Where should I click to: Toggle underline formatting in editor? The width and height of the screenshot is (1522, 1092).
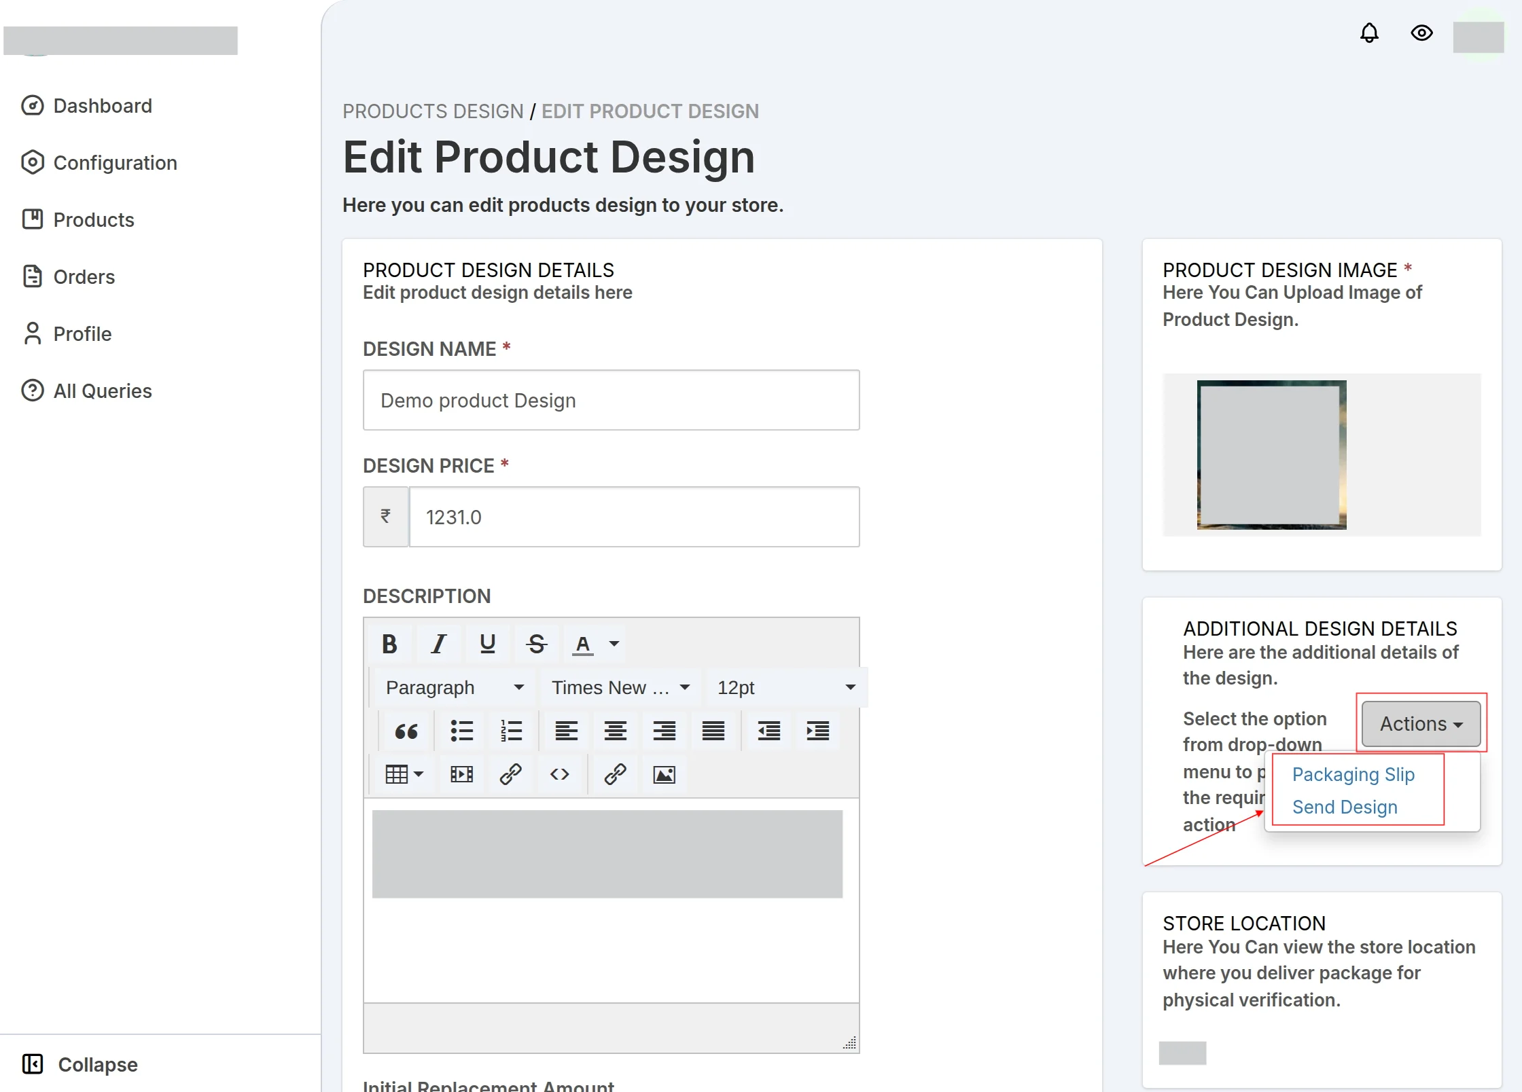tap(487, 644)
